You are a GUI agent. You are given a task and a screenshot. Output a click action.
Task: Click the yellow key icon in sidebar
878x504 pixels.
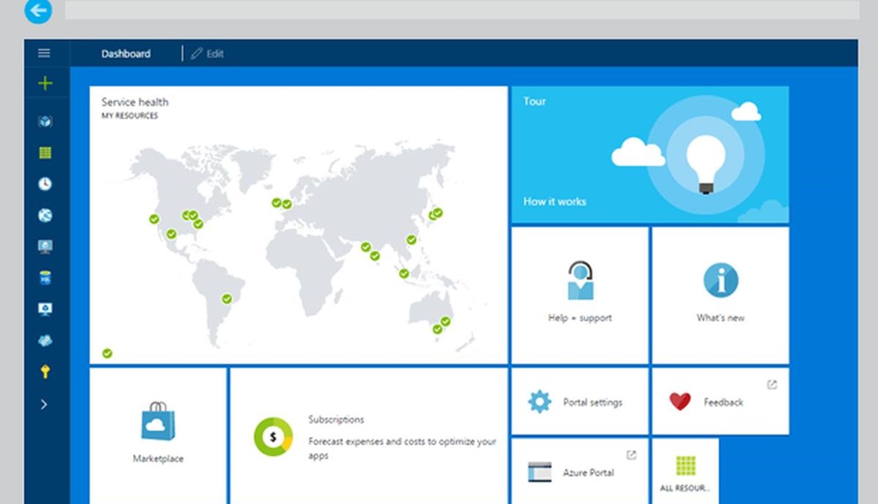pyautogui.click(x=45, y=371)
